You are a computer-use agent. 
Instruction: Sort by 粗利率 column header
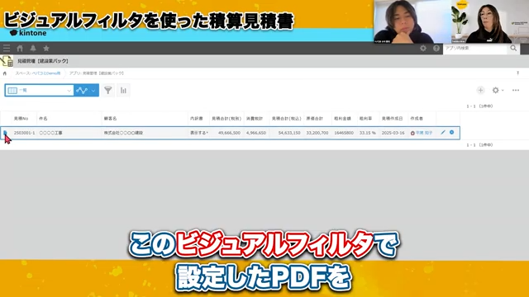(x=365, y=119)
